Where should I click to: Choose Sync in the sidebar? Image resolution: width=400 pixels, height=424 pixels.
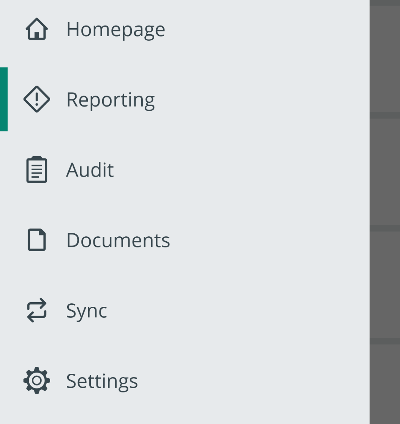pyautogui.click(x=185, y=310)
